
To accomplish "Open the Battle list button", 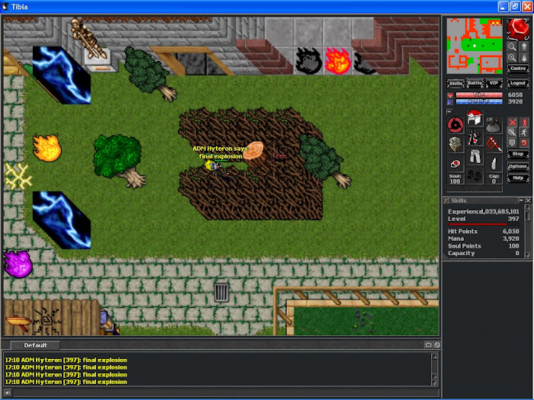I will coord(474,83).
